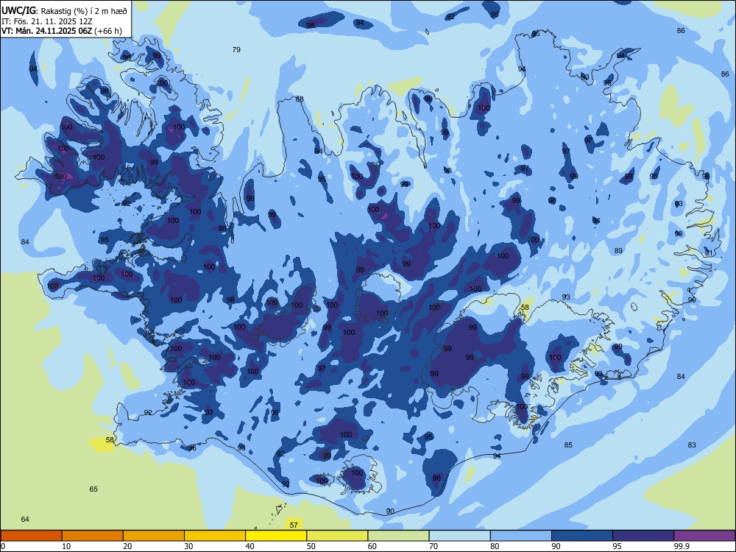Image resolution: width=736 pixels, height=552 pixels.
Task: Choose the pale blue 70–80 legend swatch
Action: [x=460, y=536]
